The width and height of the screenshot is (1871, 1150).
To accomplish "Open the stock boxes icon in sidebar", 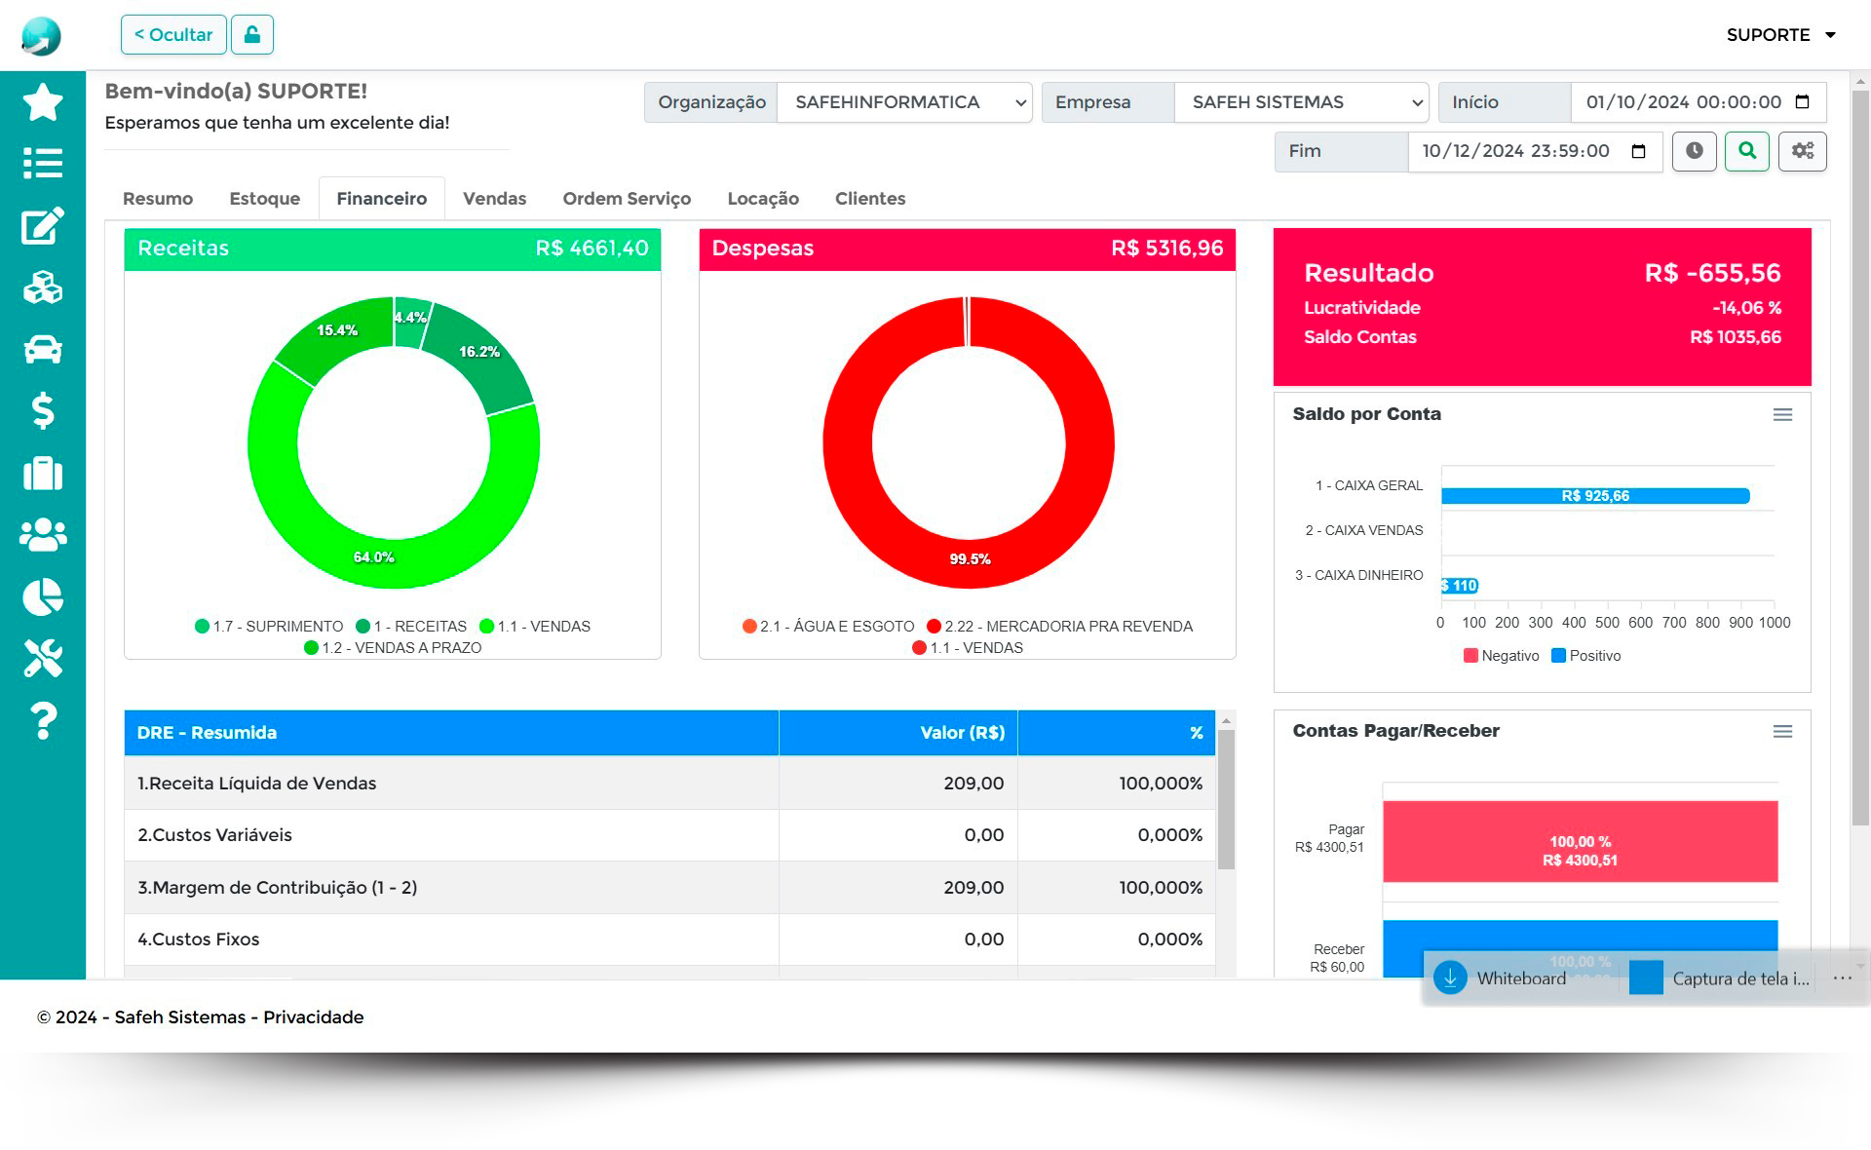I will pyautogui.click(x=43, y=287).
